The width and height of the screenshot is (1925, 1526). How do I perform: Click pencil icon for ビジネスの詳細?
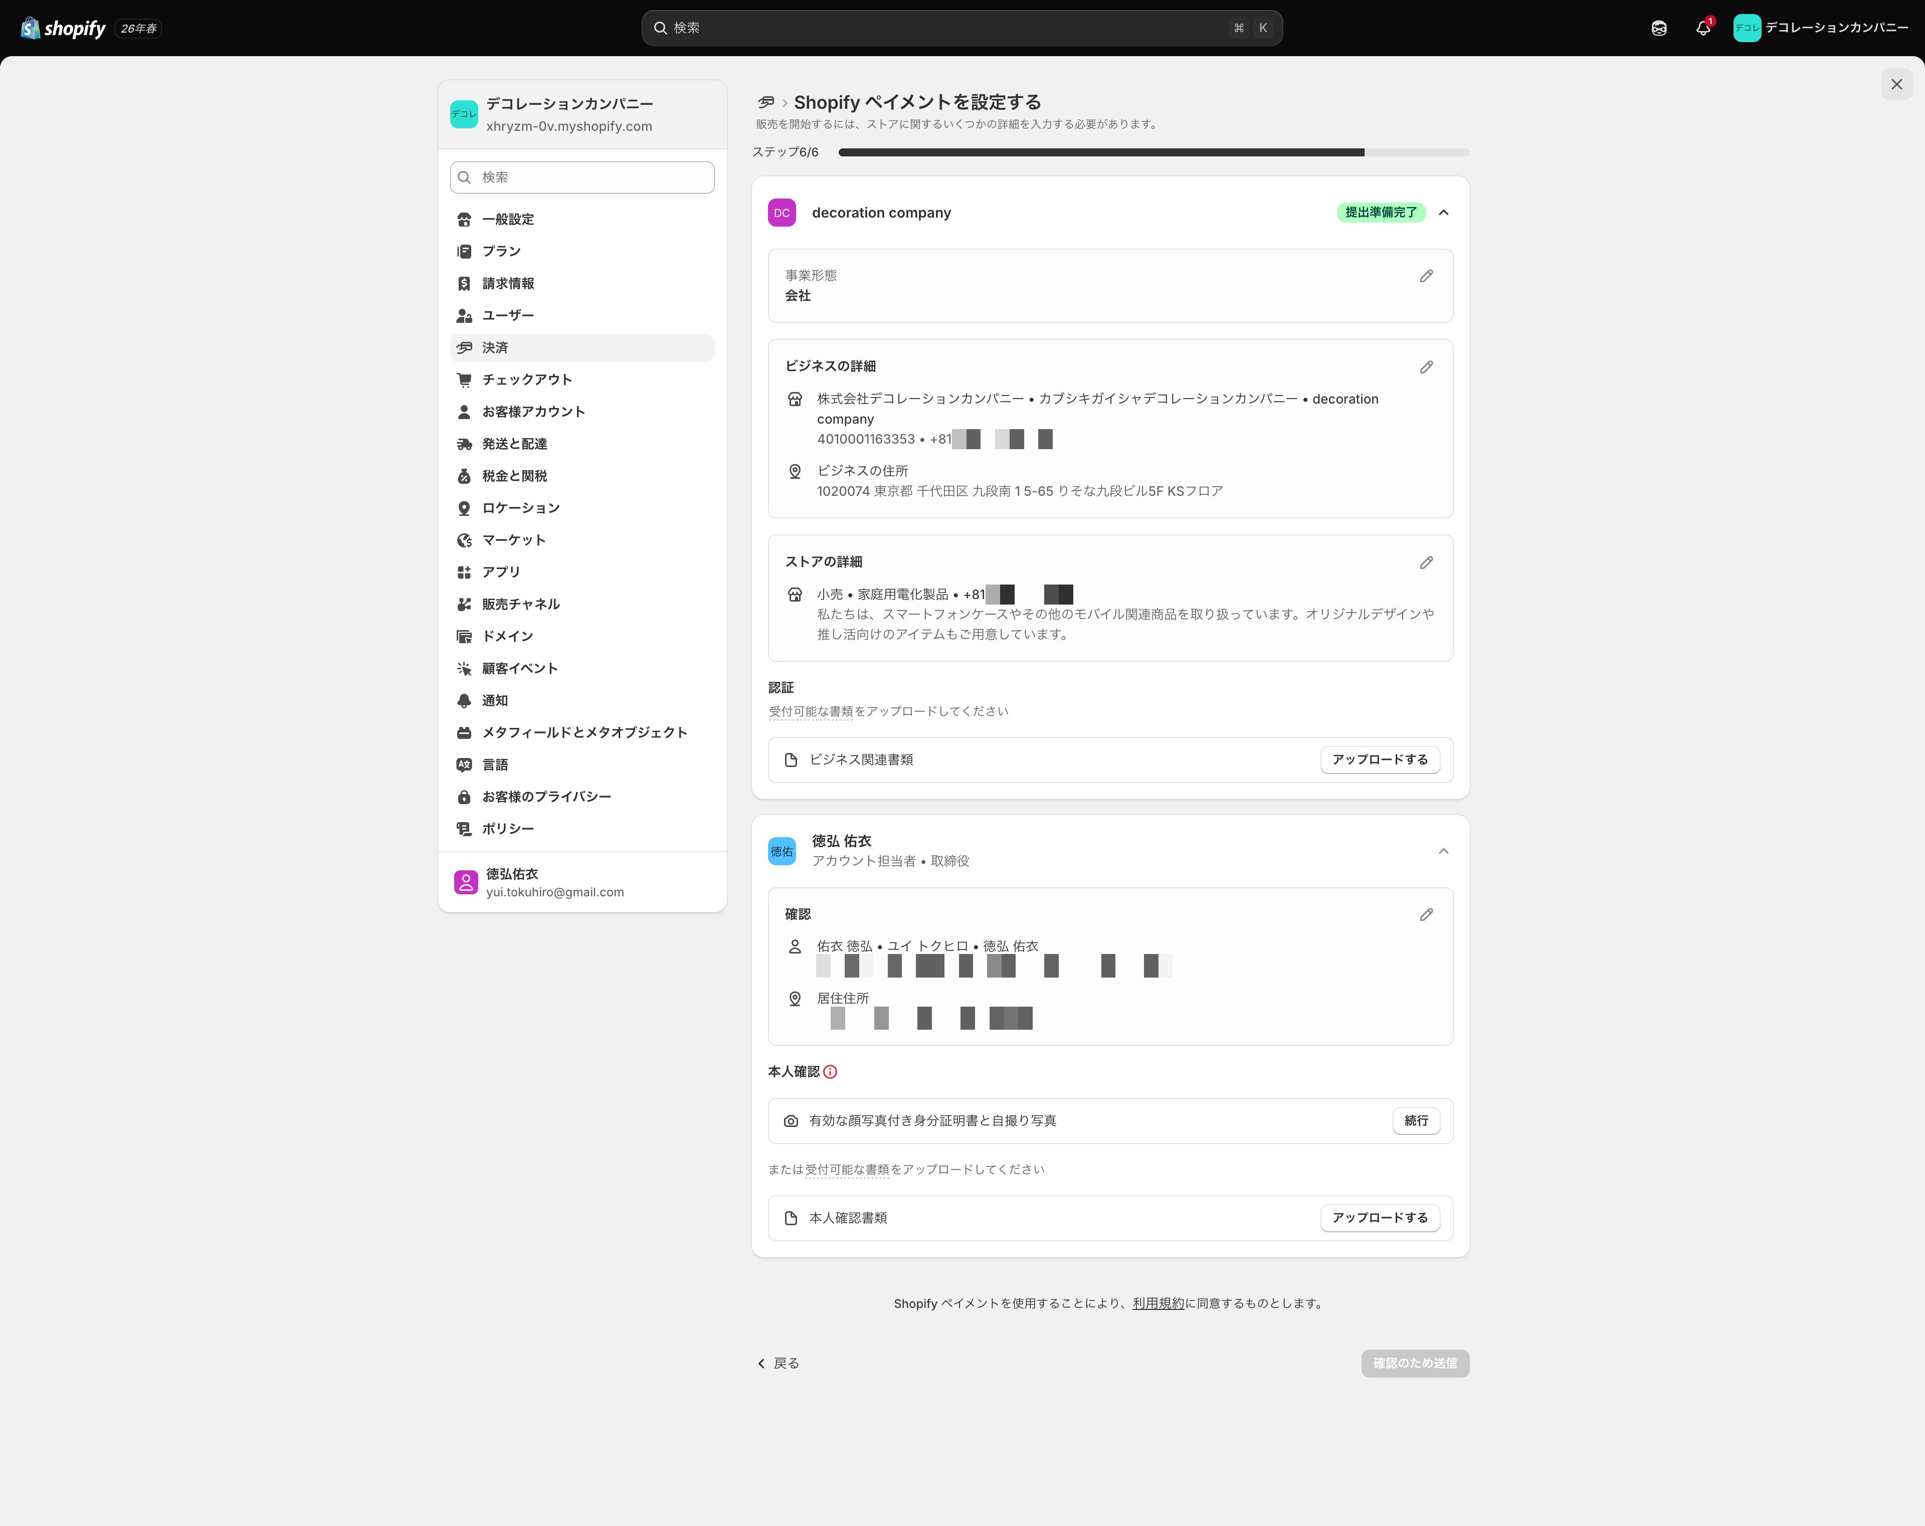coord(1426,367)
